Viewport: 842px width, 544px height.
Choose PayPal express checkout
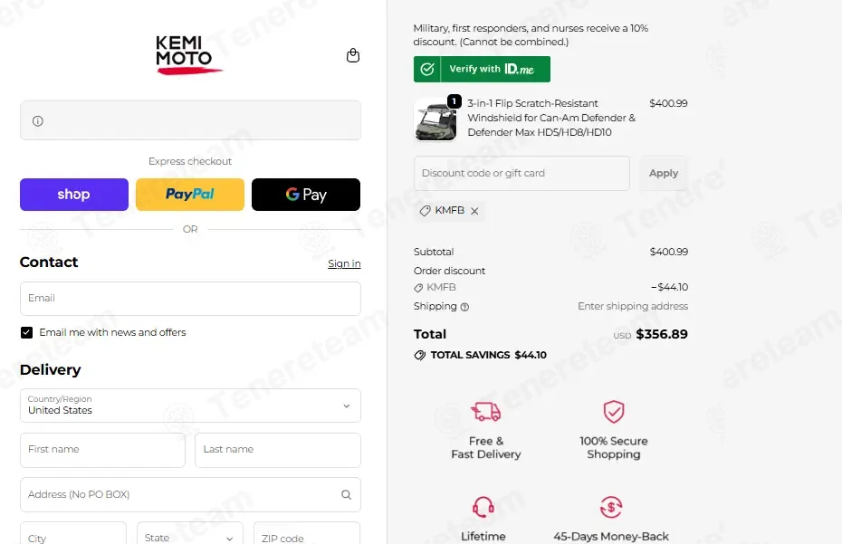190,195
